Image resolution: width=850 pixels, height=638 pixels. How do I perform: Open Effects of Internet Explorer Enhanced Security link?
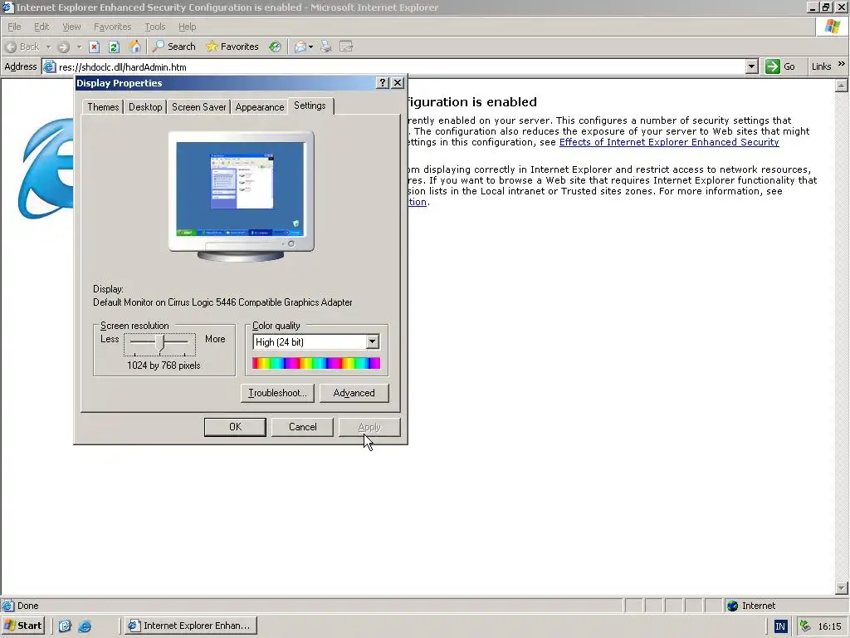click(x=669, y=142)
